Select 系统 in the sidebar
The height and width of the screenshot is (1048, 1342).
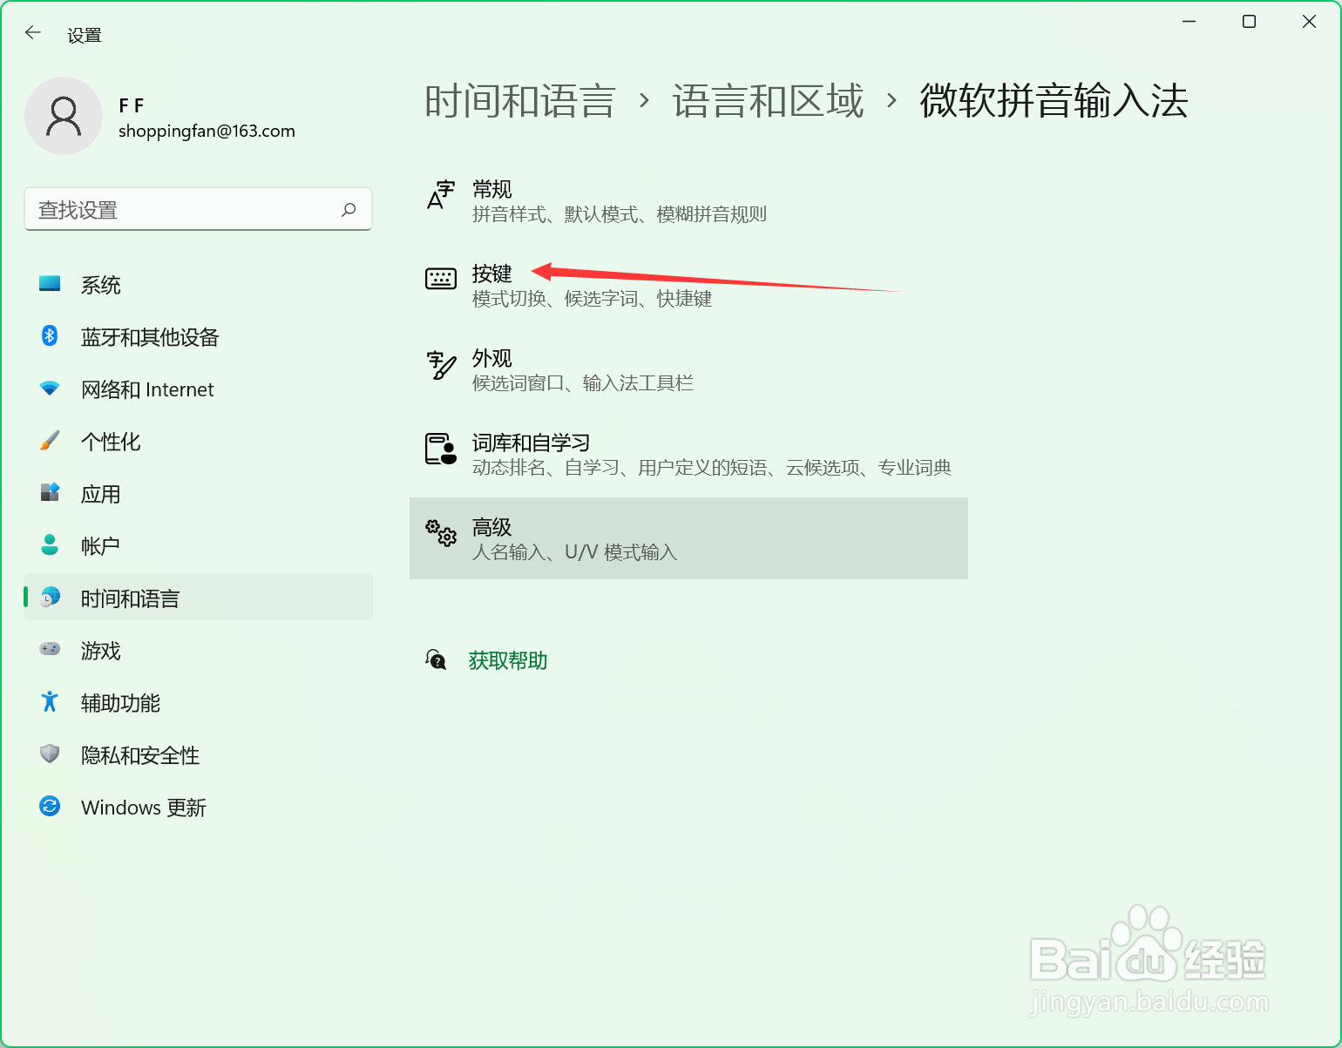101,285
